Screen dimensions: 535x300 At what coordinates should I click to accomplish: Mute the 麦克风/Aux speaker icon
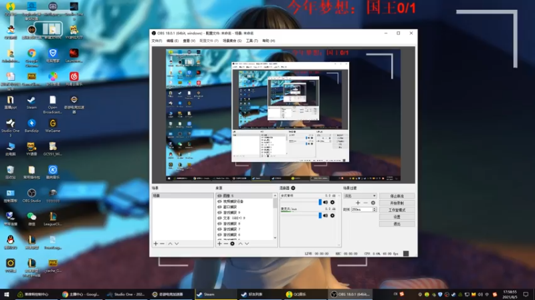(x=325, y=215)
